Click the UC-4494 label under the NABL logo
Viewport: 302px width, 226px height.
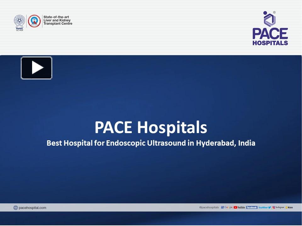pyautogui.click(x=20, y=30)
